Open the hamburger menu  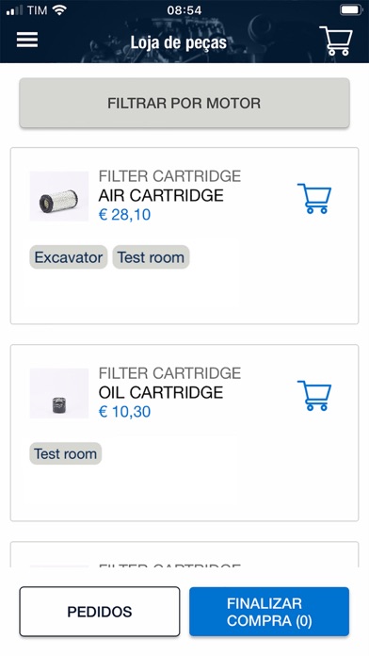(x=27, y=41)
